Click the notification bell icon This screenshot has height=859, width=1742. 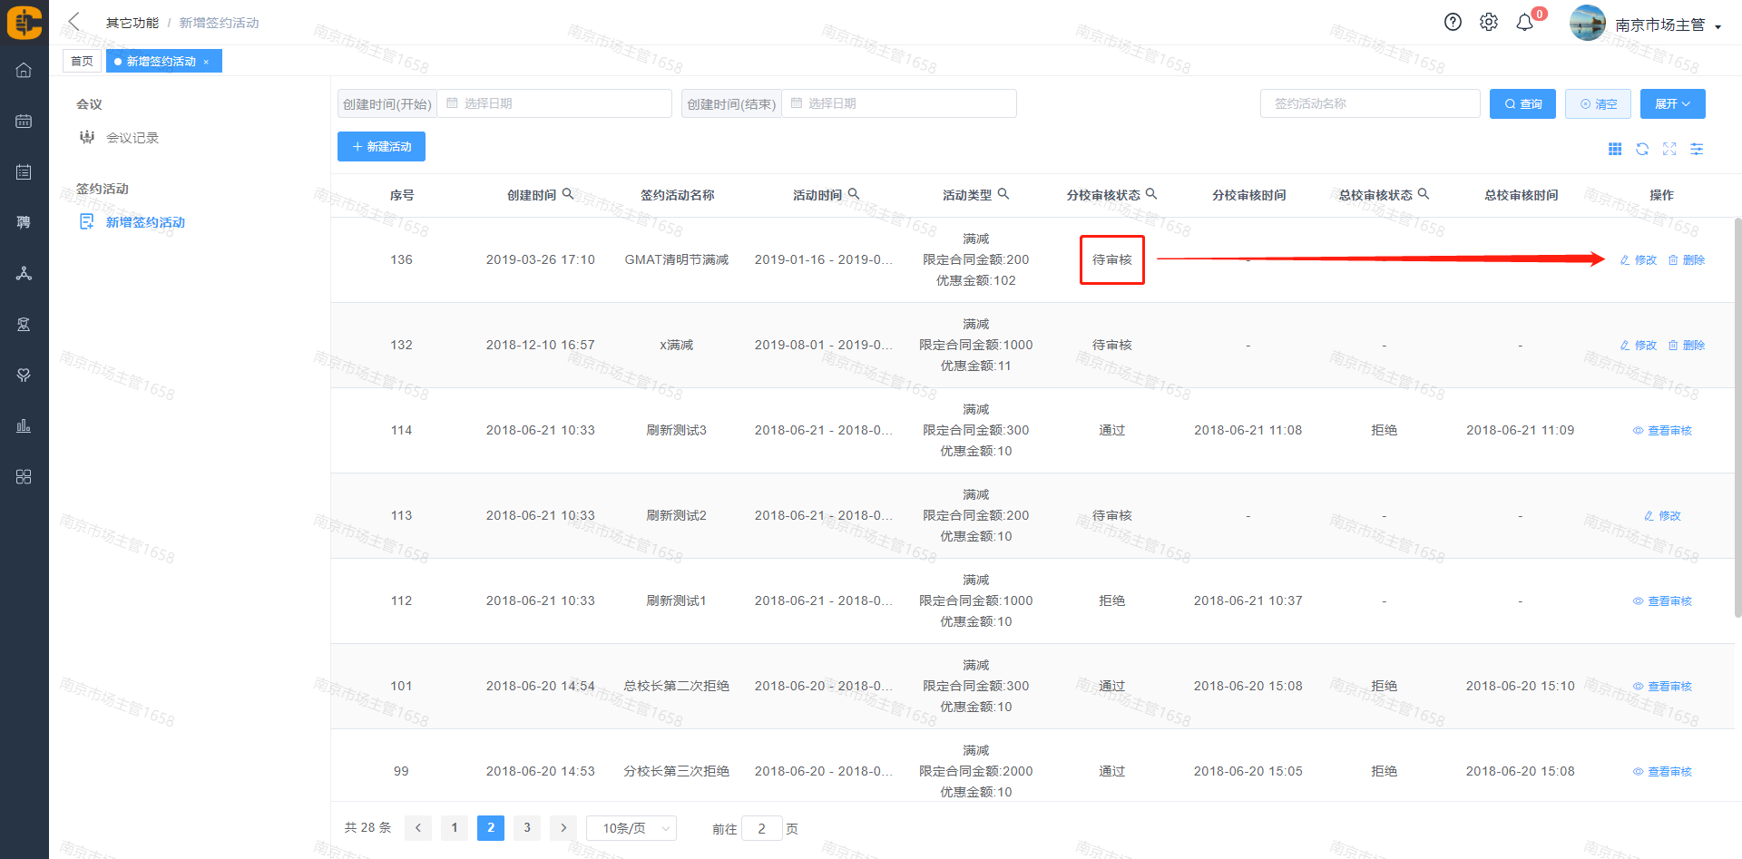[1525, 23]
